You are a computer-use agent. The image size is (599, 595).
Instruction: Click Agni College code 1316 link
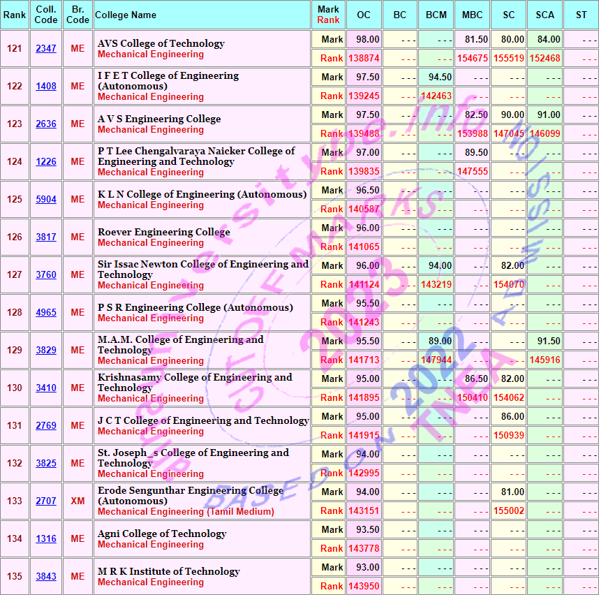(x=46, y=539)
